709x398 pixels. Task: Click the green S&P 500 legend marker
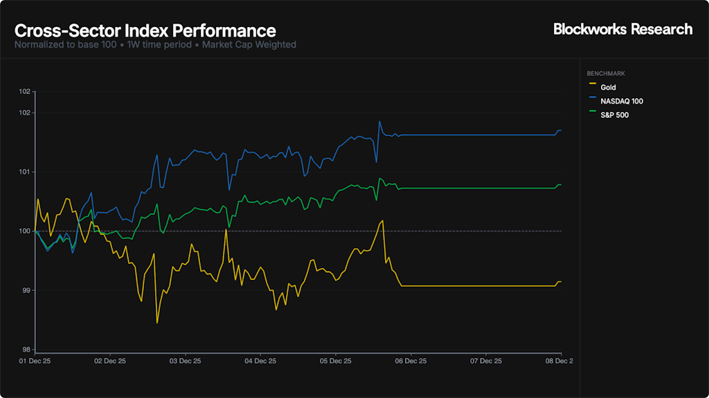click(592, 115)
